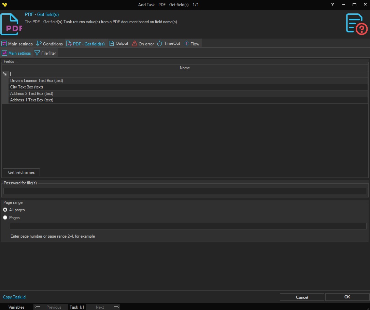Click the Task 1/1 indicator
Screen dimensions: 370x310
[77, 307]
